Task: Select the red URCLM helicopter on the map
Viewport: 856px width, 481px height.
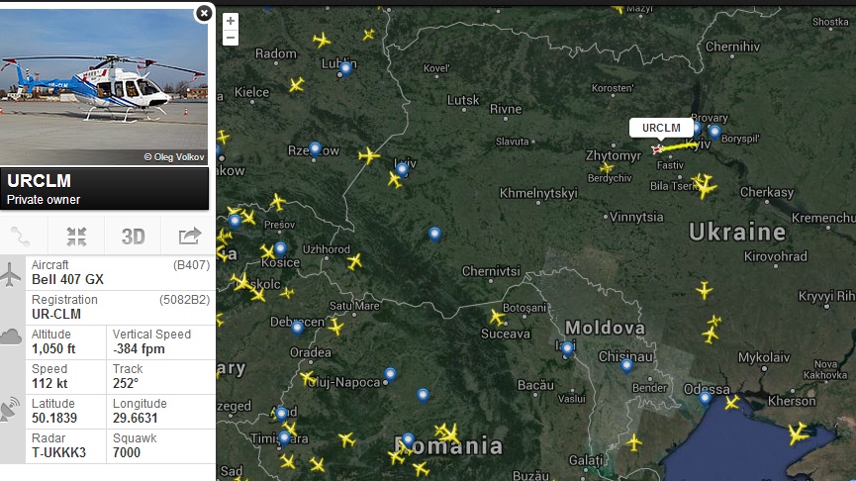Action: coord(657,148)
